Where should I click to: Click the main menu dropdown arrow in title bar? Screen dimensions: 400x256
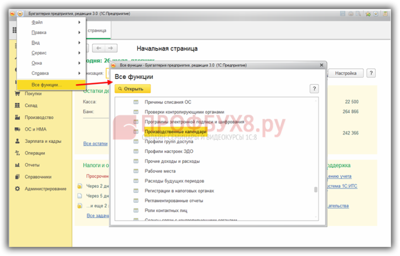point(20,13)
